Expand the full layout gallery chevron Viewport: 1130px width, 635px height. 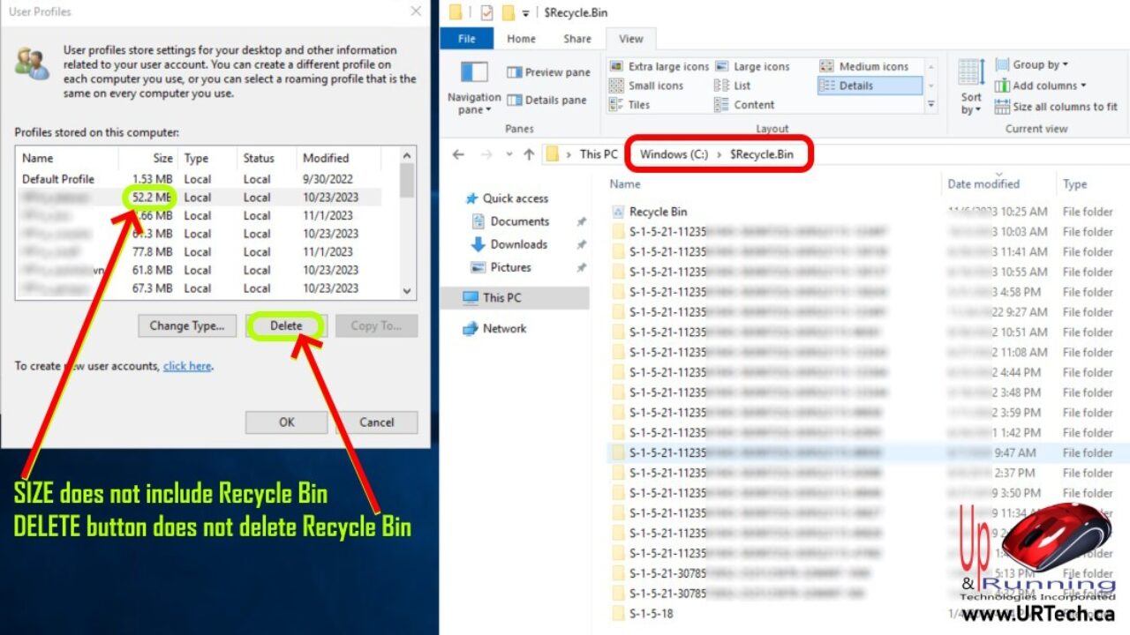(x=932, y=104)
